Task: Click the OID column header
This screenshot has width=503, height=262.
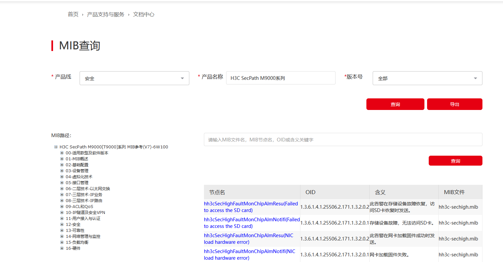Action: tap(335, 192)
